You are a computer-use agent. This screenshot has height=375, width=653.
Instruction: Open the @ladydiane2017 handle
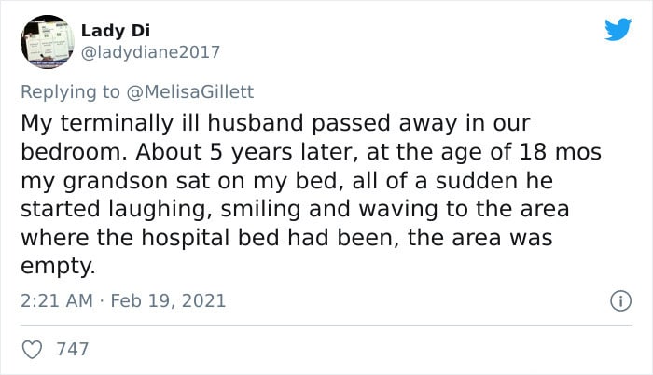point(150,52)
